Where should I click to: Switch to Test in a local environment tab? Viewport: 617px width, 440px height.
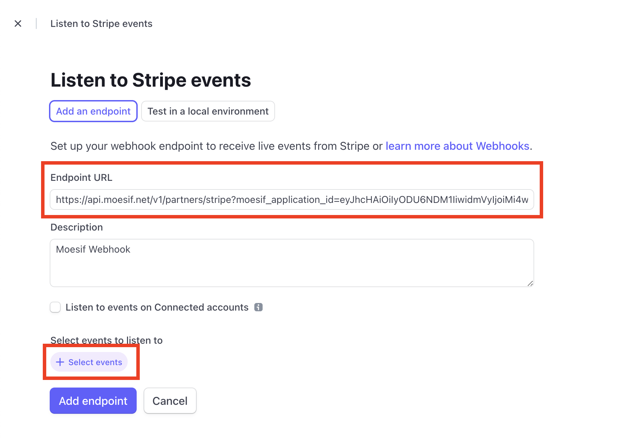point(208,111)
